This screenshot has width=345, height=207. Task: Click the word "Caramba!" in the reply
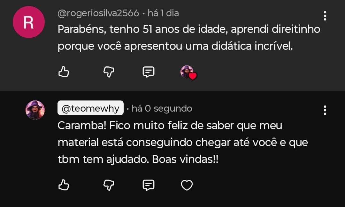(82, 126)
